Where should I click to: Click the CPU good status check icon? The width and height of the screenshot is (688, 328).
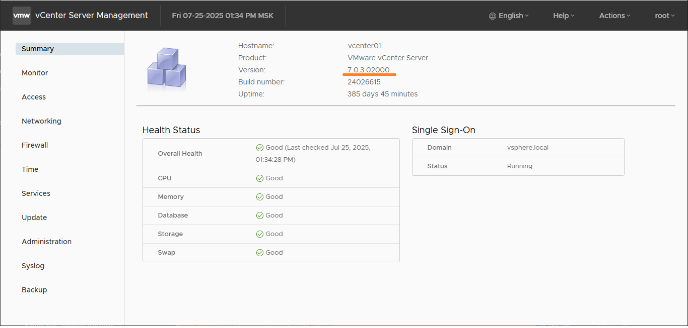(x=260, y=178)
